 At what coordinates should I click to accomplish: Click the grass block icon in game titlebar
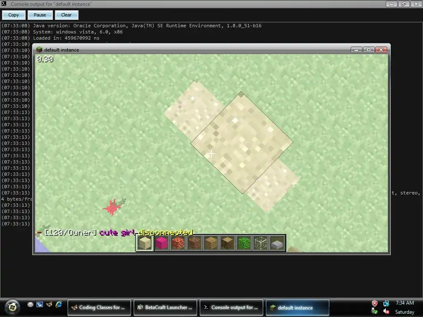point(39,50)
